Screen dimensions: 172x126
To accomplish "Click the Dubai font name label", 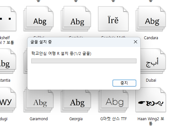I will click(x=151, y=80).
